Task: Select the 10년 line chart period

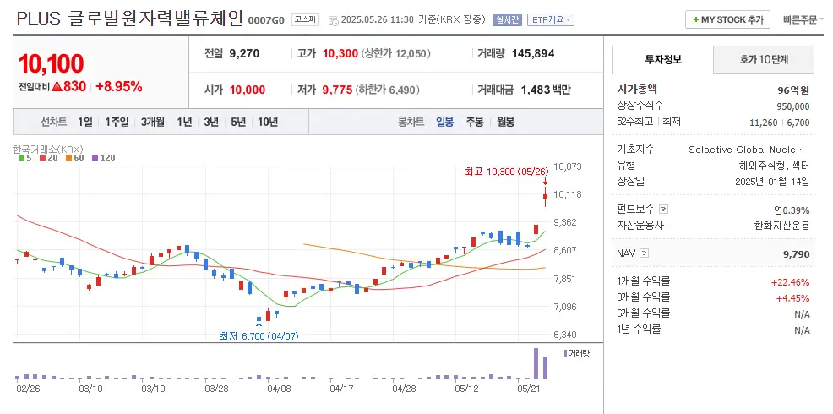Action: click(x=267, y=122)
